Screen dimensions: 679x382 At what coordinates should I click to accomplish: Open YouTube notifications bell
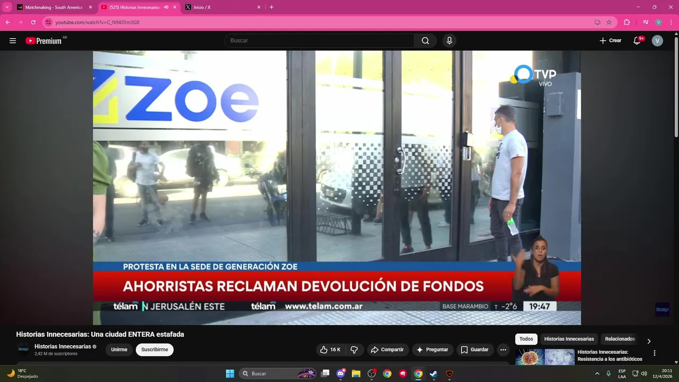(638, 41)
